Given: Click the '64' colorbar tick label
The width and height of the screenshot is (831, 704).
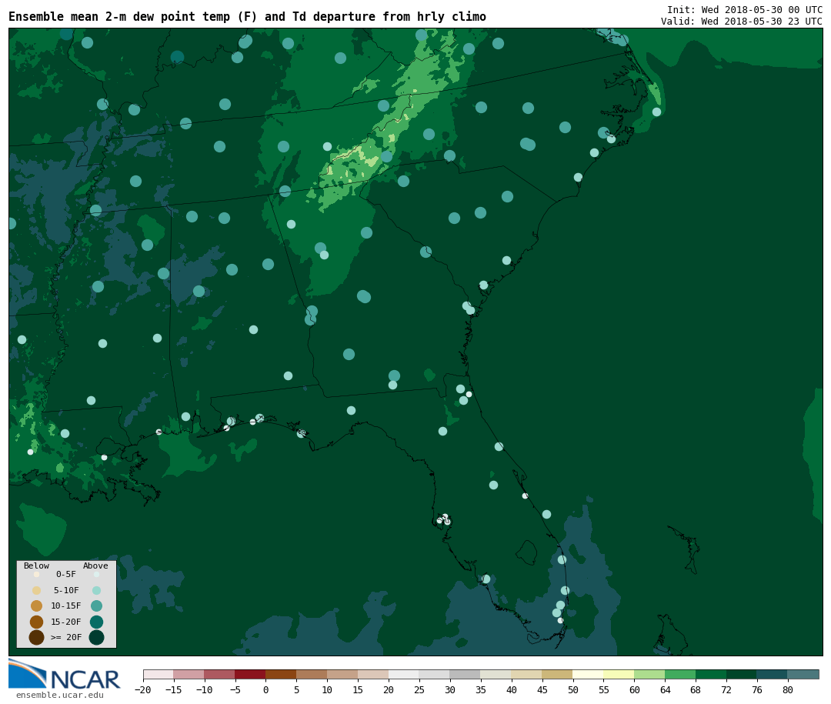Looking at the screenshot, I should click(665, 690).
